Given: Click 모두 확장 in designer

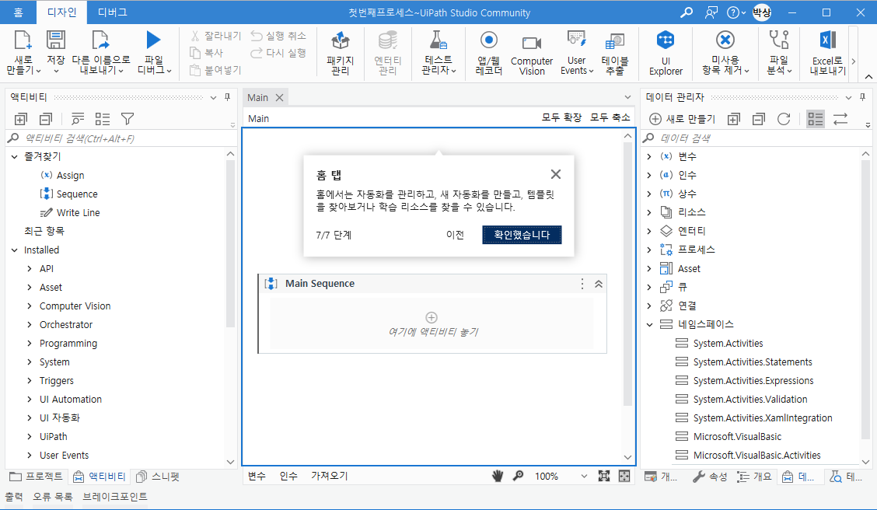Looking at the screenshot, I should (561, 117).
